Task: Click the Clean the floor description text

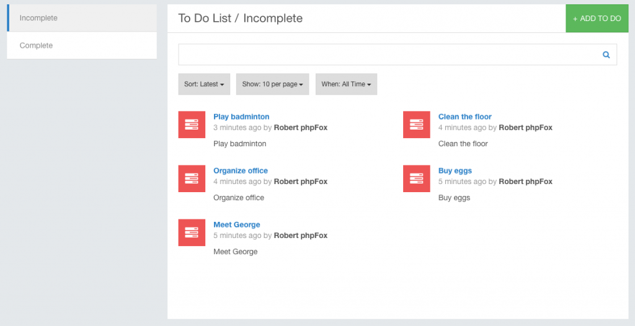Action: 463,144
